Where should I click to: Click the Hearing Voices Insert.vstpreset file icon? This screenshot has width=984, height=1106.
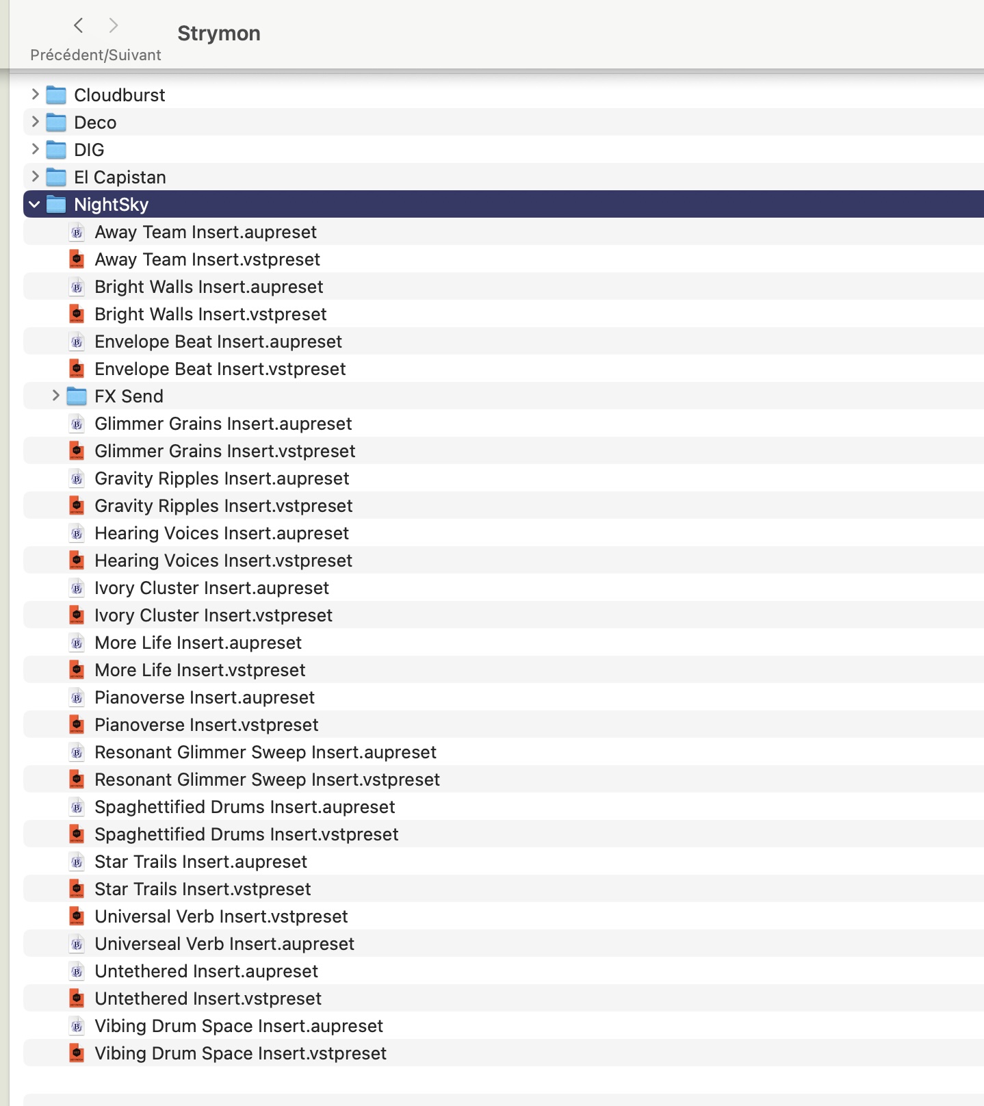[77, 561]
